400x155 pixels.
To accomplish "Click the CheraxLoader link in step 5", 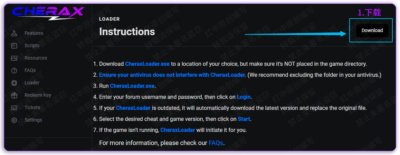I will coord(133,108).
